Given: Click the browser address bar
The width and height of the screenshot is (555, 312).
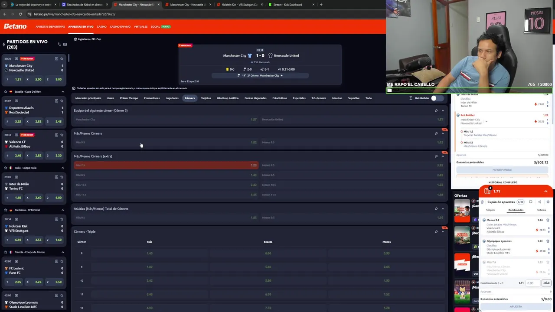Looking at the screenshot, I should point(204,14).
